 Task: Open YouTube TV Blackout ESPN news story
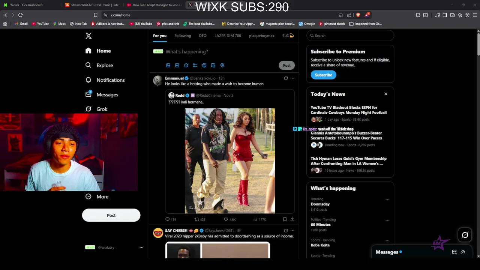pos(348,110)
